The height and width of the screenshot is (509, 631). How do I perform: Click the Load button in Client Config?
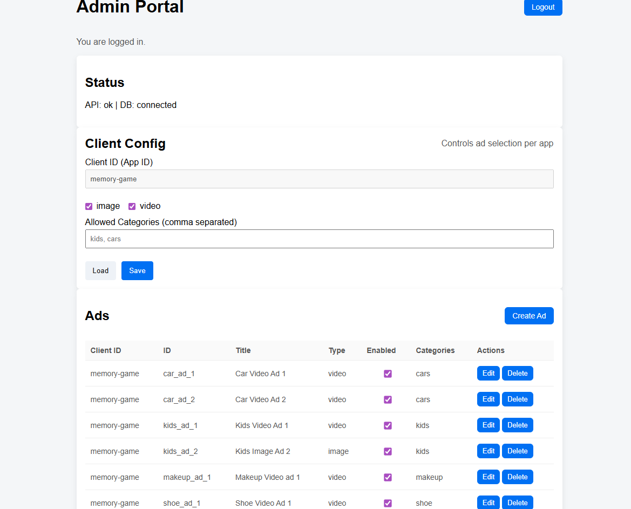[x=100, y=270]
